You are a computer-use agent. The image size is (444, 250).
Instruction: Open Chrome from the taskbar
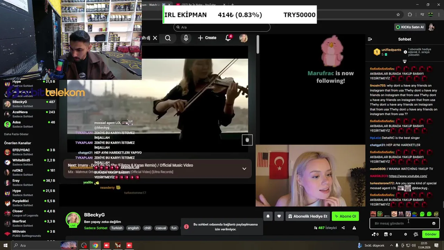[95, 245]
